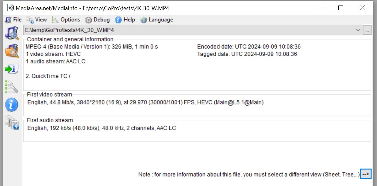377x186 pixels.
Task: Open the Language menu
Action: coord(157,20)
